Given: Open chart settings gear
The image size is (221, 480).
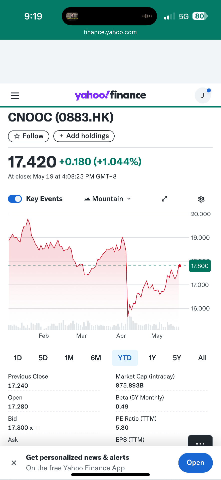Looking at the screenshot, I should point(201,199).
